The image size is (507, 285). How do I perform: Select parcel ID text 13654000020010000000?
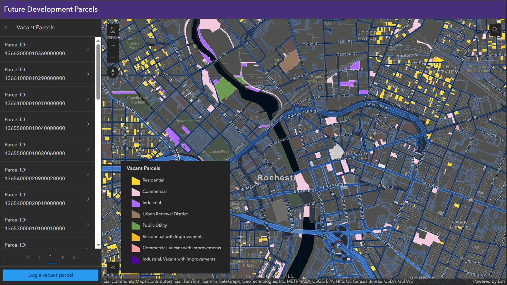click(35, 203)
